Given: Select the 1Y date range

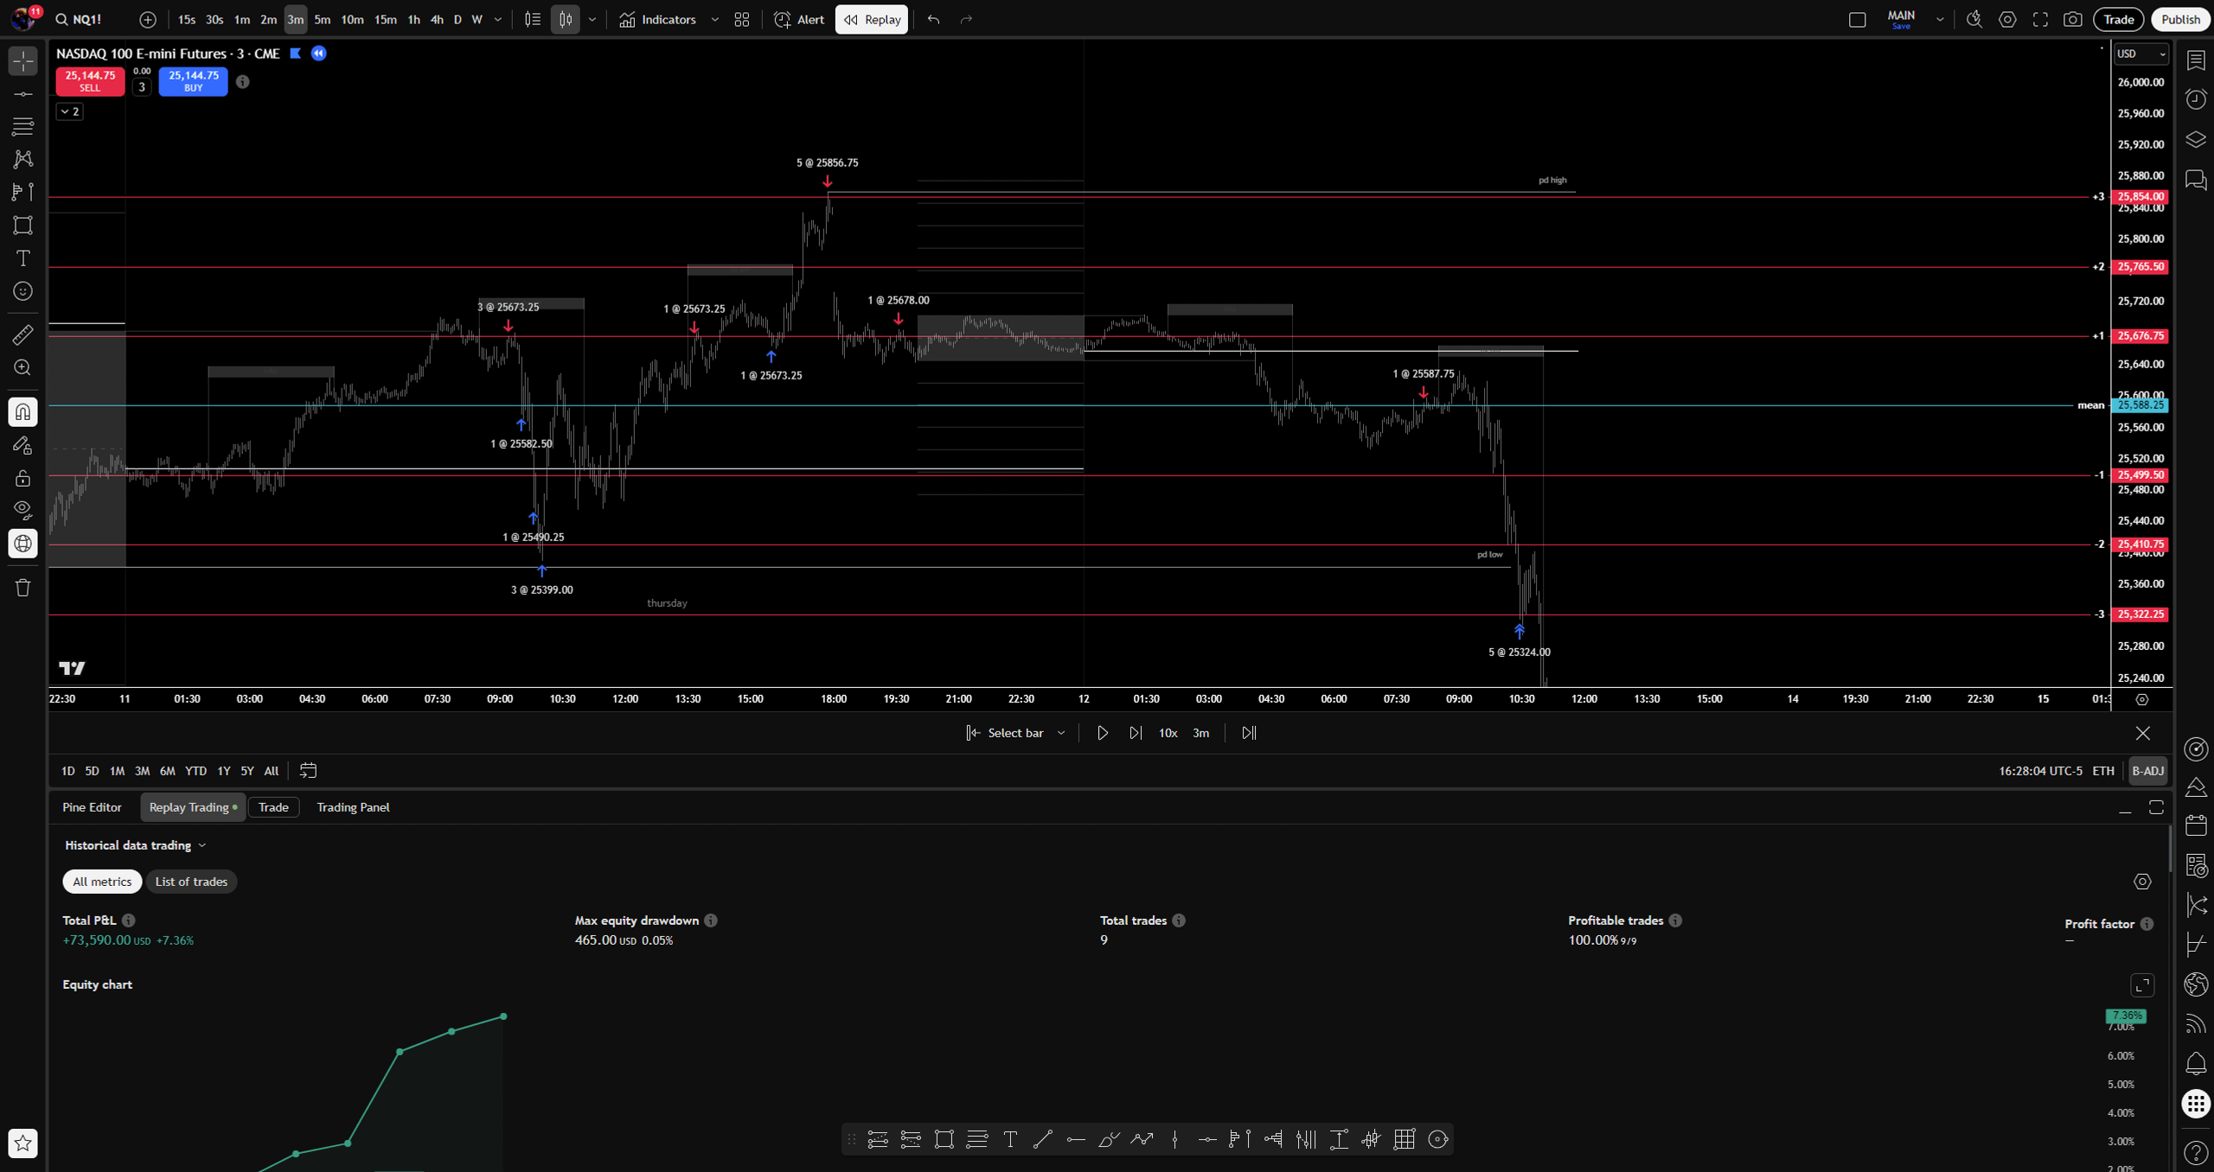Looking at the screenshot, I should pos(223,771).
